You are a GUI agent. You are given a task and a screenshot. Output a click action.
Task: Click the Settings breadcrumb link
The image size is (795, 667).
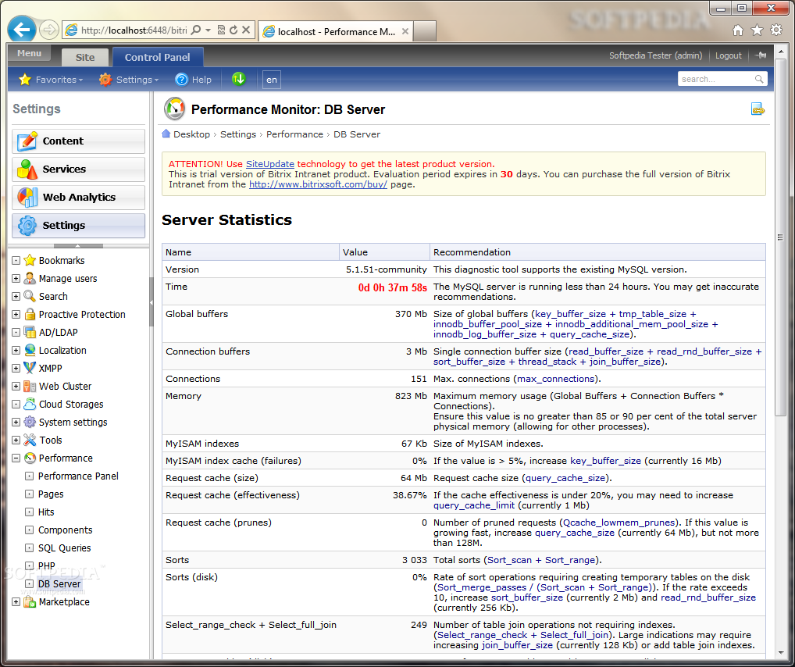(237, 134)
